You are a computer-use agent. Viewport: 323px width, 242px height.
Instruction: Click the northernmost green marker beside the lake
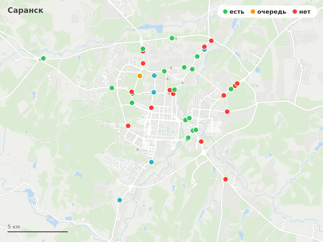tap(172, 38)
